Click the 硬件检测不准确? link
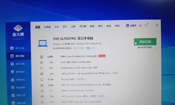175x105 pixels. point(145,48)
